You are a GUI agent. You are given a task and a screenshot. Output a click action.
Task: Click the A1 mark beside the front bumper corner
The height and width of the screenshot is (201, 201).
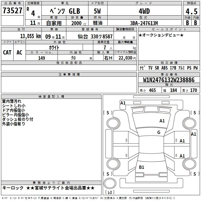123,103
